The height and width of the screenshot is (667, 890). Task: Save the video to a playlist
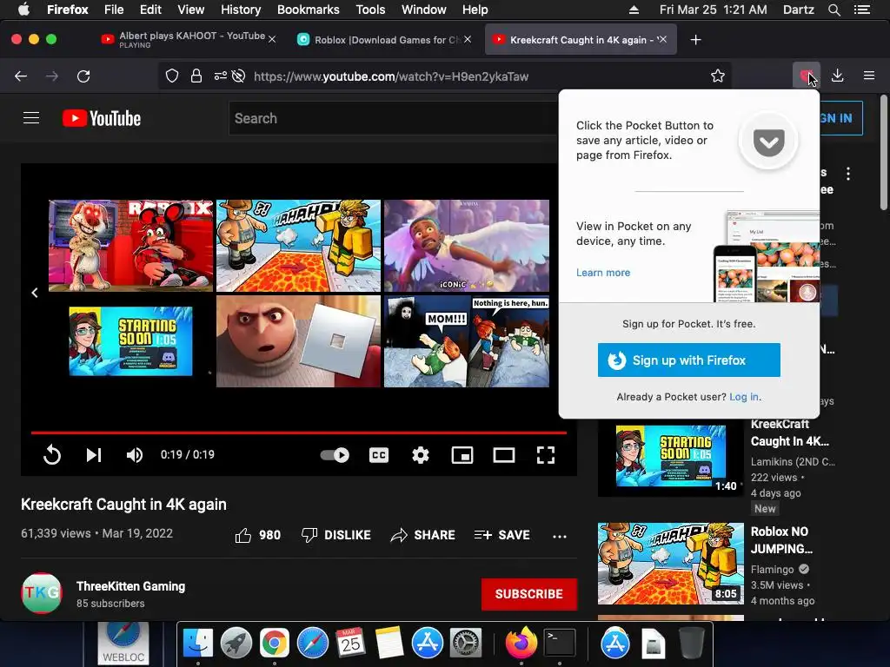(x=501, y=535)
